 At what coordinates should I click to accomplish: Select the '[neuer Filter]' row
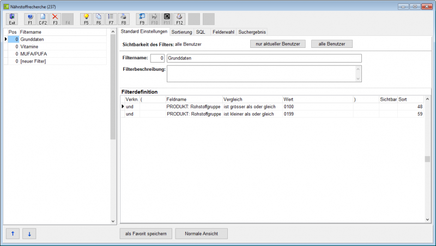[x=57, y=61]
